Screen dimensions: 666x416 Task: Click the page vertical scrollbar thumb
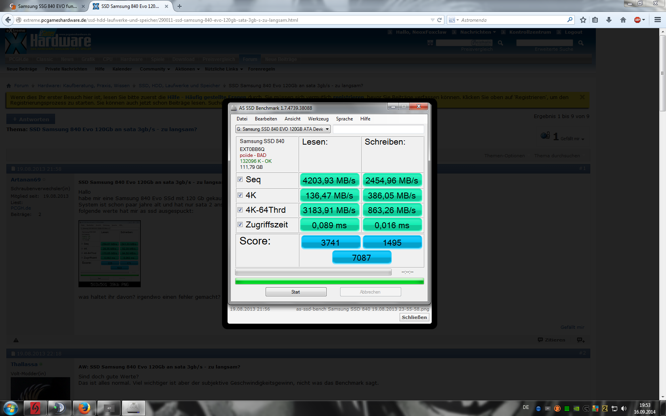pos(662,73)
